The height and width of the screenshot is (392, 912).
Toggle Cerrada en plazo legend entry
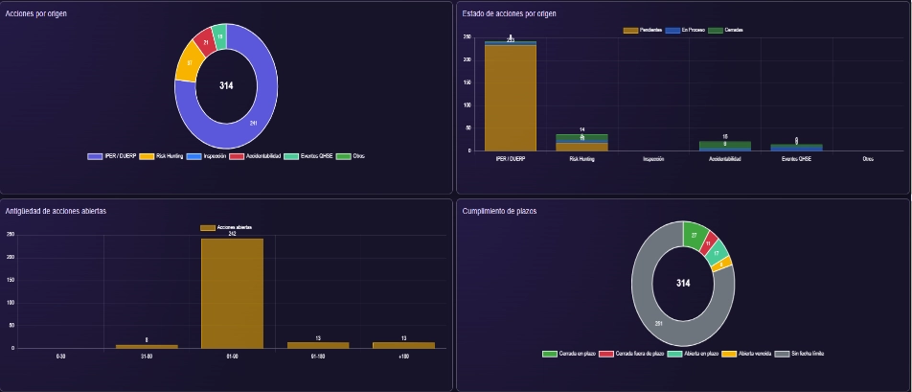[x=569, y=354]
